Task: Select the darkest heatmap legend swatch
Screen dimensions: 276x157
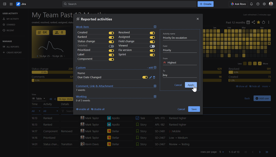Action: click(x=245, y=64)
